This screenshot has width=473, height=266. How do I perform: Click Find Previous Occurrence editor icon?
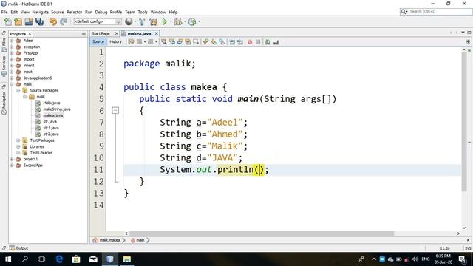pyautogui.click(x=172, y=42)
